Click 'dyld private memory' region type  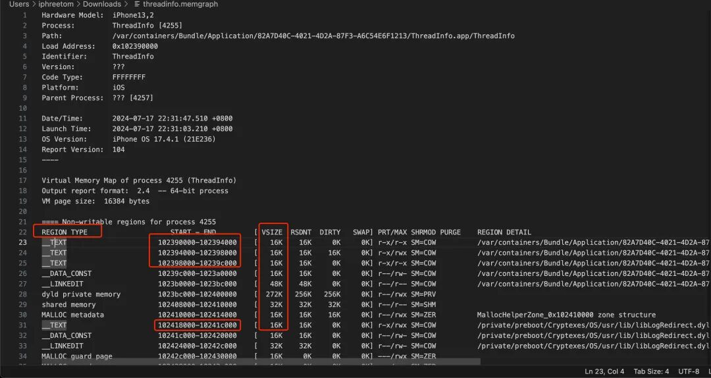pyautogui.click(x=81, y=294)
